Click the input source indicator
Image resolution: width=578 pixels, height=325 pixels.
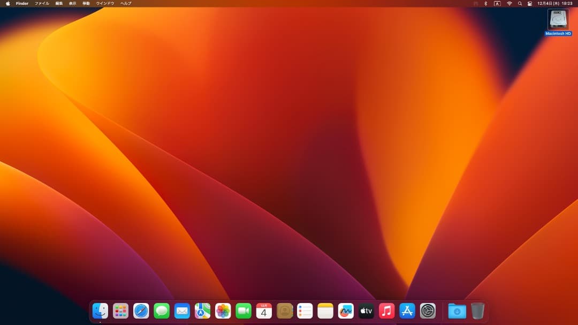(x=498, y=3)
